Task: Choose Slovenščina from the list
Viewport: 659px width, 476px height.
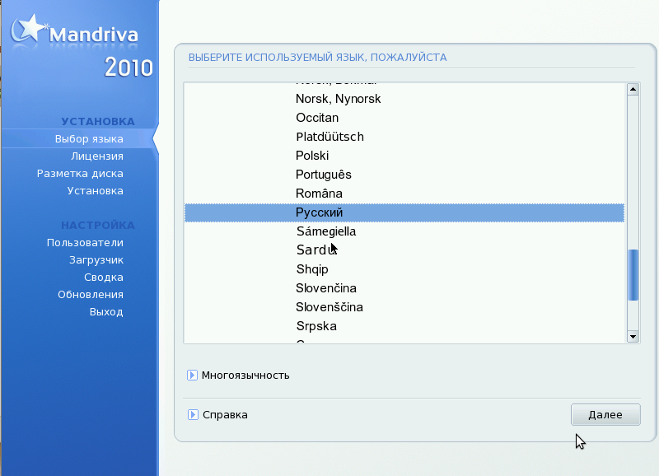Action: [329, 307]
